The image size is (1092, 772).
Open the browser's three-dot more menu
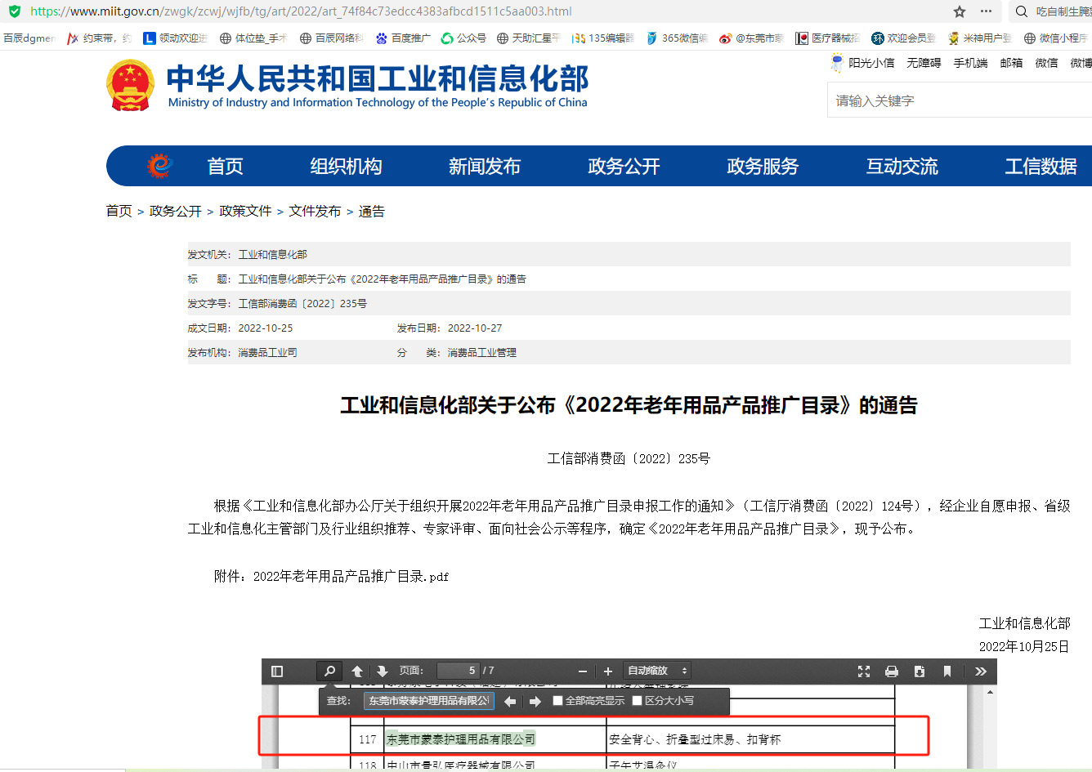987,11
